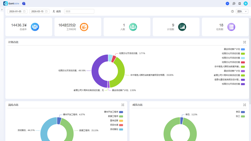Click the blue total cost icon
The image size is (251, 141).
click(x=35, y=27)
